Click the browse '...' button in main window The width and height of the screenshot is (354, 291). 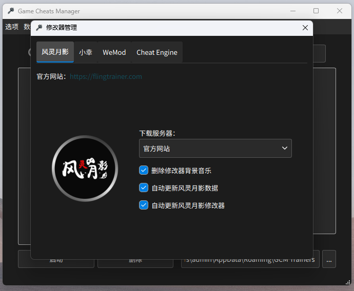pos(329,259)
